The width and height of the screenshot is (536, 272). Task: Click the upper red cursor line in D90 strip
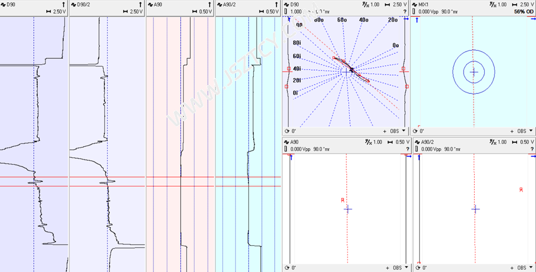pyautogui.click(x=17, y=177)
